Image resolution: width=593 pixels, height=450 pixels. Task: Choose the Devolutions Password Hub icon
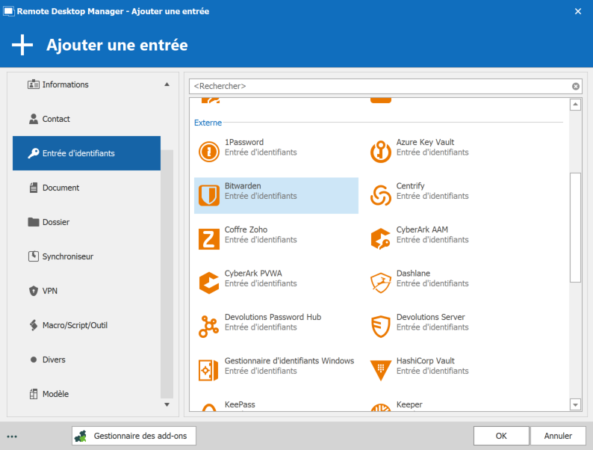tap(209, 327)
